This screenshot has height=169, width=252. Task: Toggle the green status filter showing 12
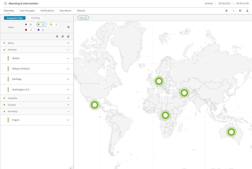coord(41,25)
